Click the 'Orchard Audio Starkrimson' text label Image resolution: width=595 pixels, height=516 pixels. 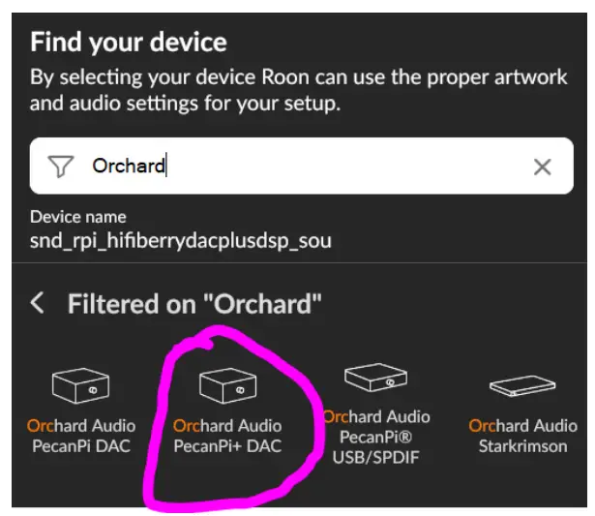(x=522, y=436)
